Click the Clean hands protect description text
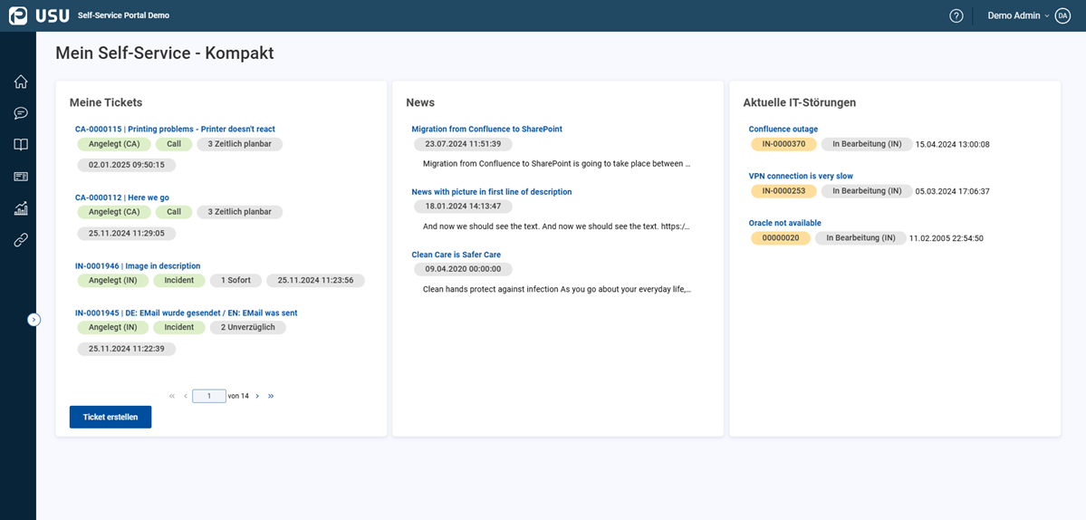This screenshot has height=520, width=1086. (x=557, y=289)
